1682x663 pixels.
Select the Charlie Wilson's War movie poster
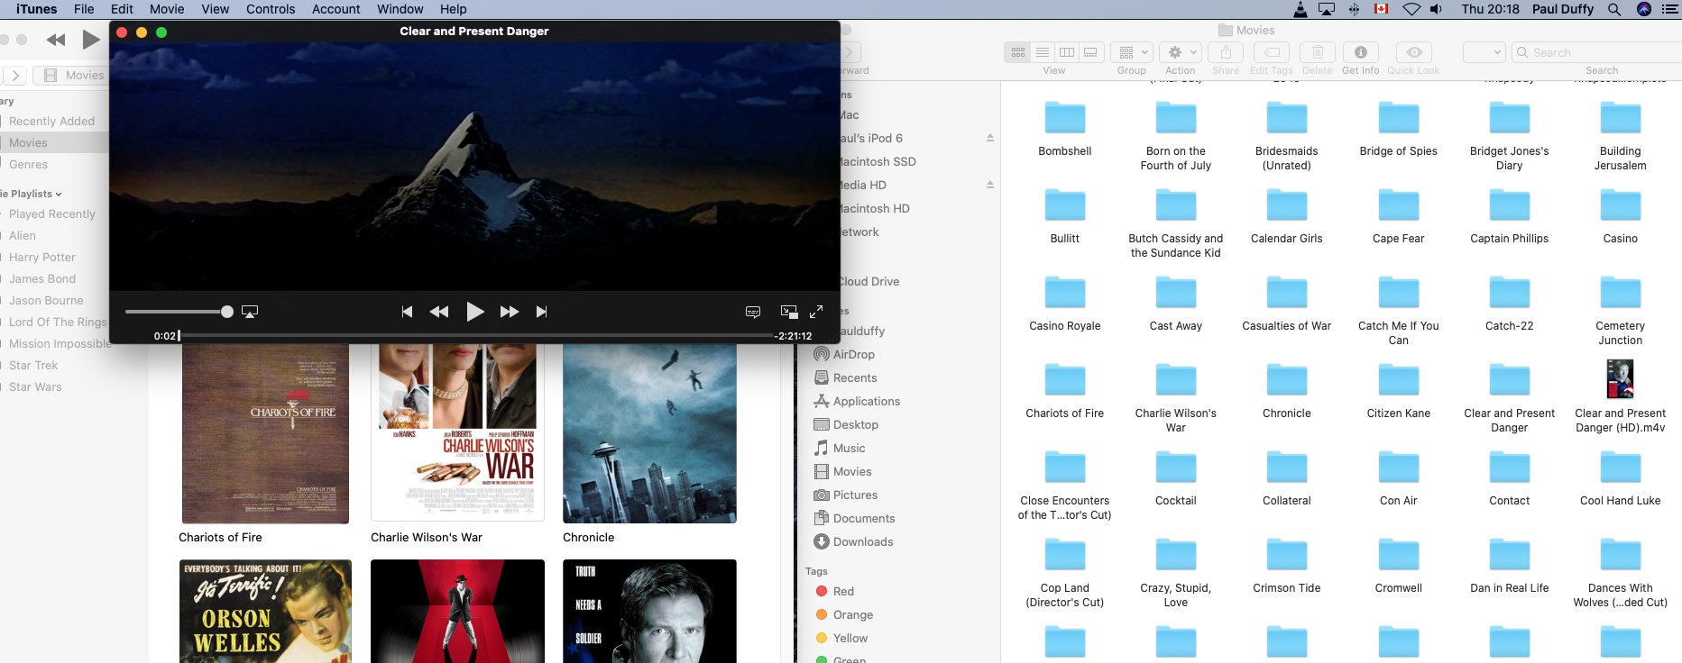click(x=457, y=432)
